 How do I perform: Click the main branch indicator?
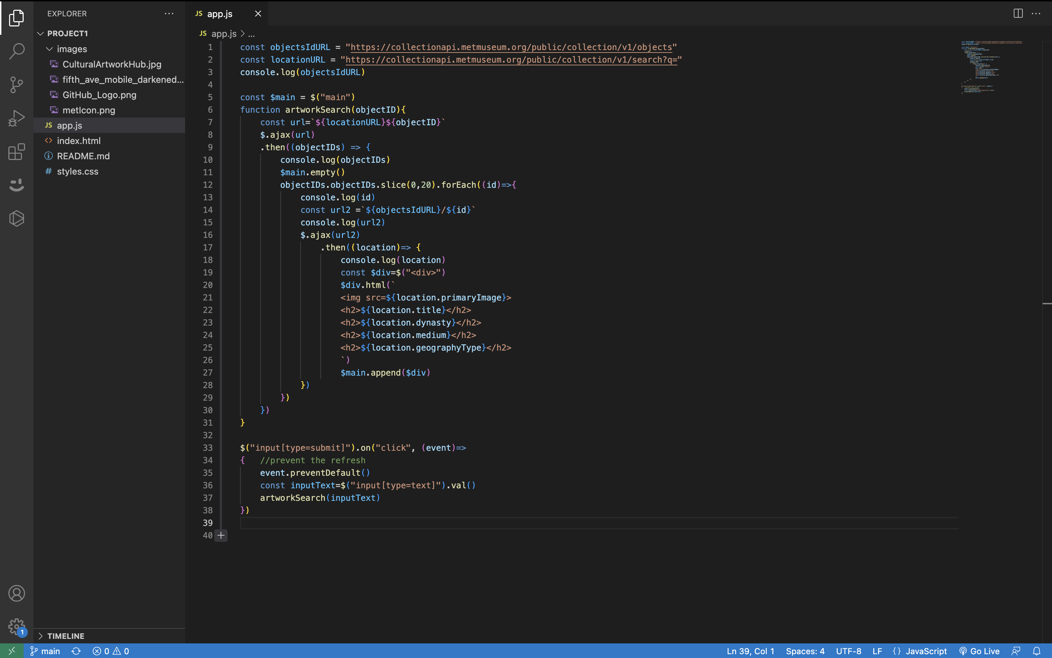pyautogui.click(x=45, y=651)
